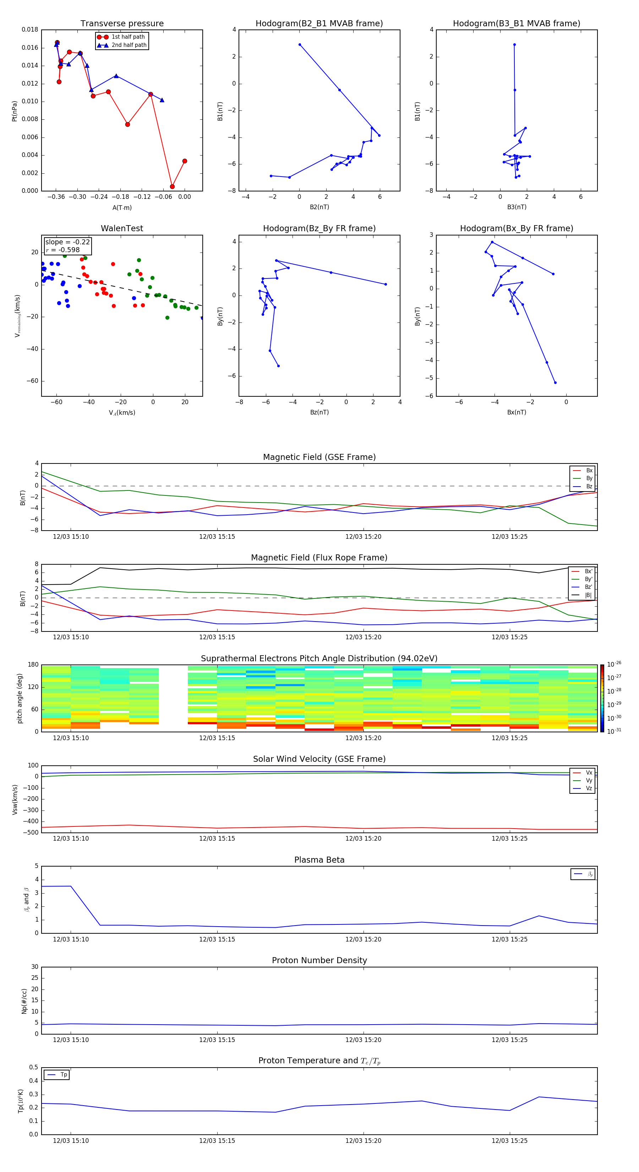
Task: Click the 'Transverse pressure' plot title
Action: pos(122,23)
